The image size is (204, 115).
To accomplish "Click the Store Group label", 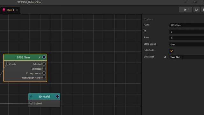I will click(150, 44).
